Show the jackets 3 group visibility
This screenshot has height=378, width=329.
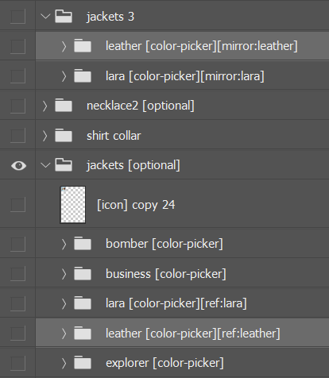point(17,17)
